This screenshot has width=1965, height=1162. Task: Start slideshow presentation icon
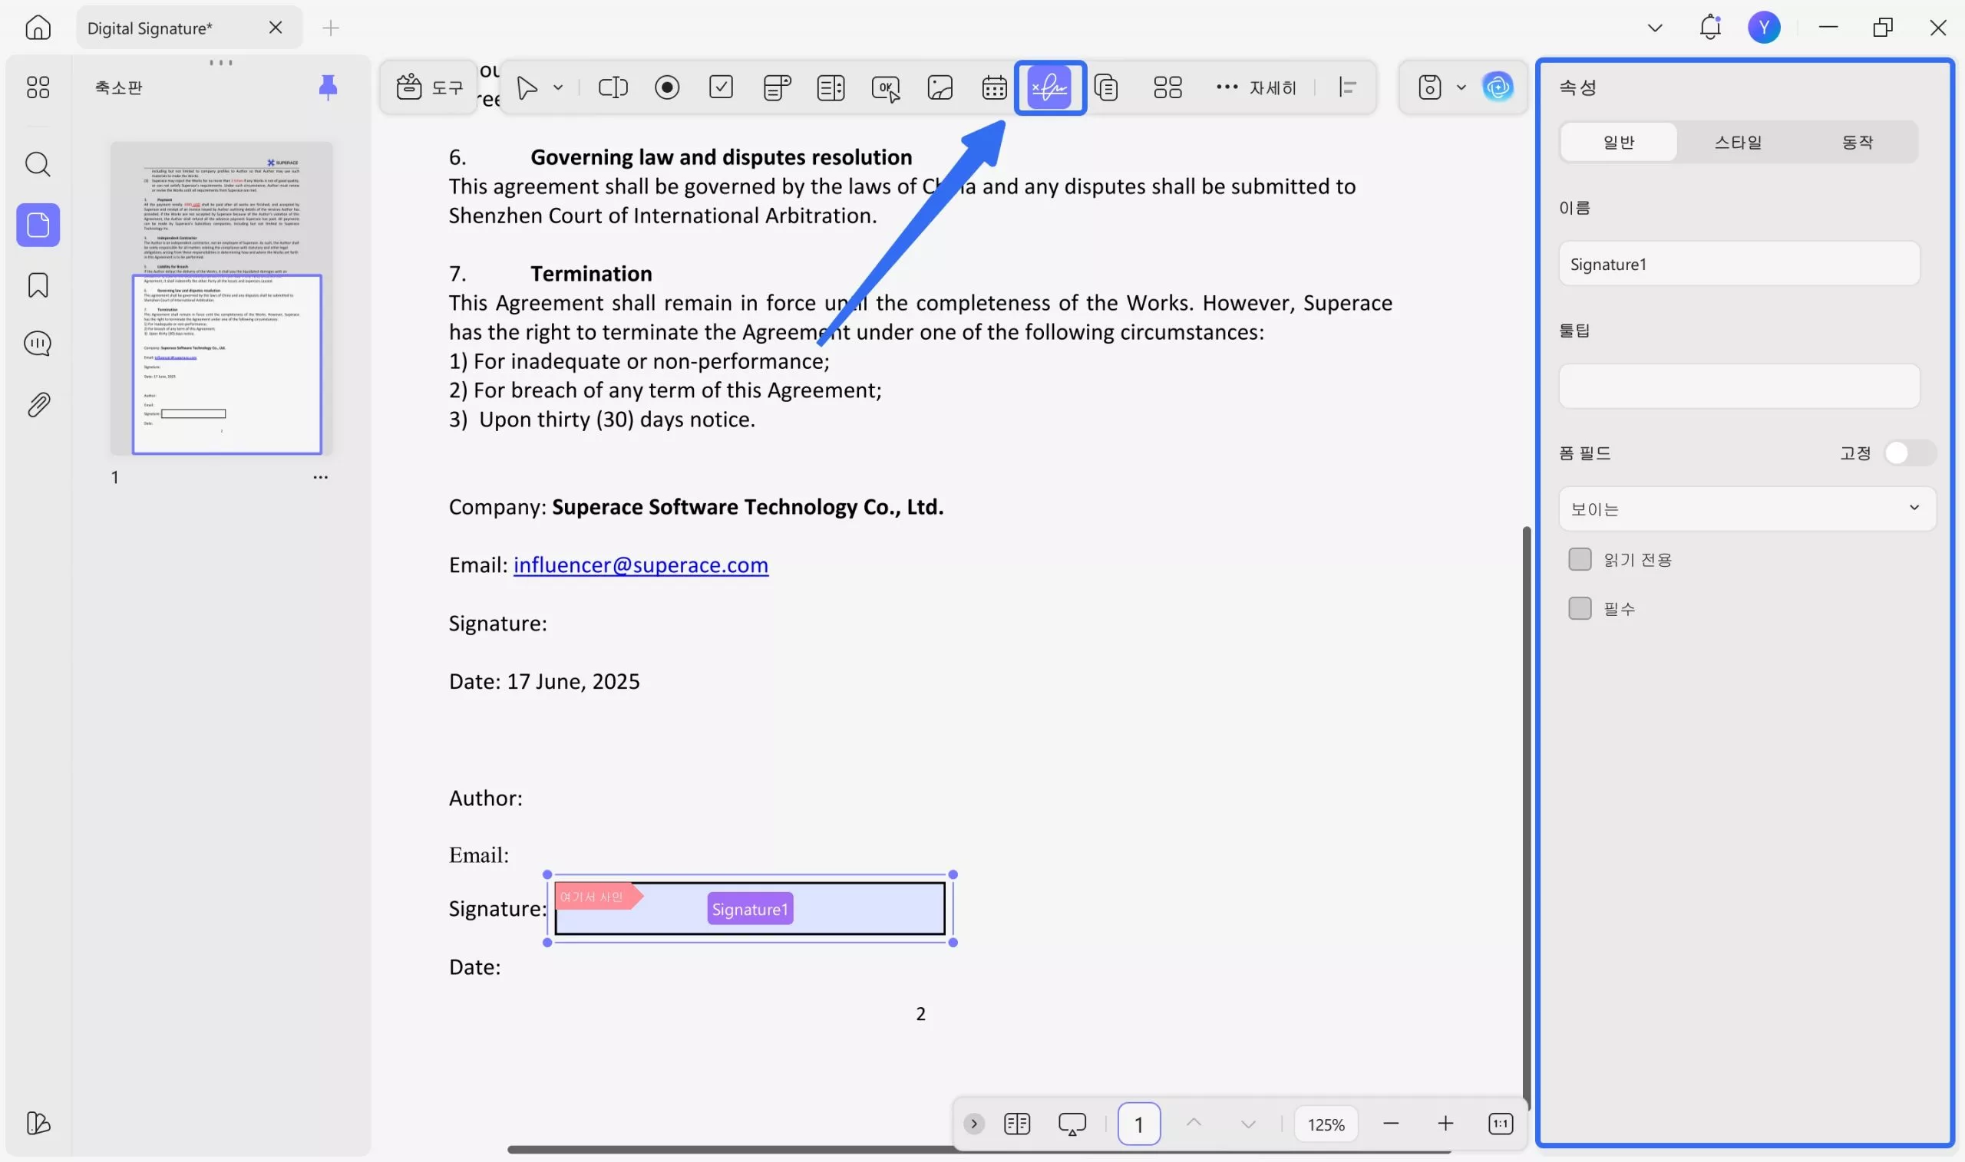coord(1072,1124)
